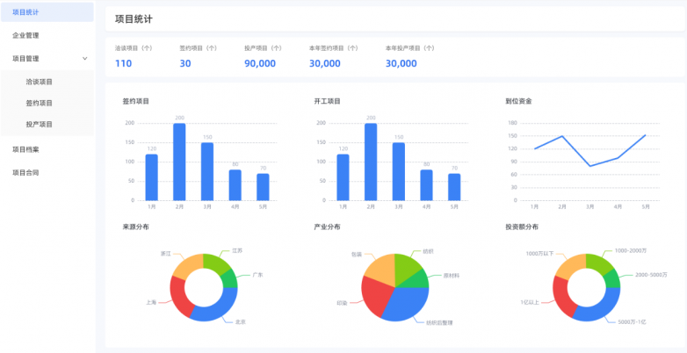Screen dimensions: 687x353
Task: Click the 投产项目 value 90,000
Action: click(x=260, y=63)
